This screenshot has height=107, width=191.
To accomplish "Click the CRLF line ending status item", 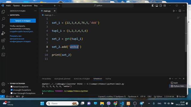I will [150, 96].
